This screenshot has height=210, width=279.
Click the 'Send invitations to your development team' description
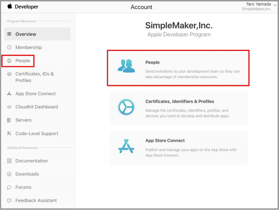(x=193, y=74)
